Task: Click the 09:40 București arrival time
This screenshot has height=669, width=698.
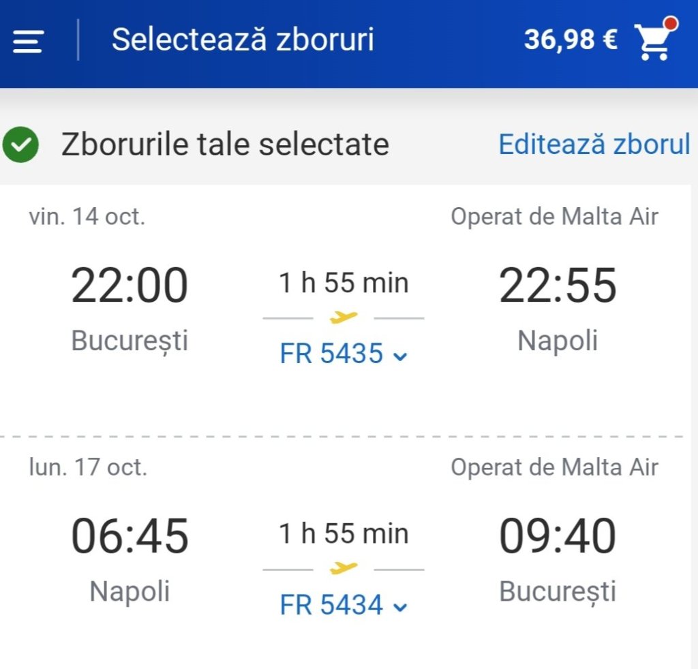Action: click(x=558, y=537)
